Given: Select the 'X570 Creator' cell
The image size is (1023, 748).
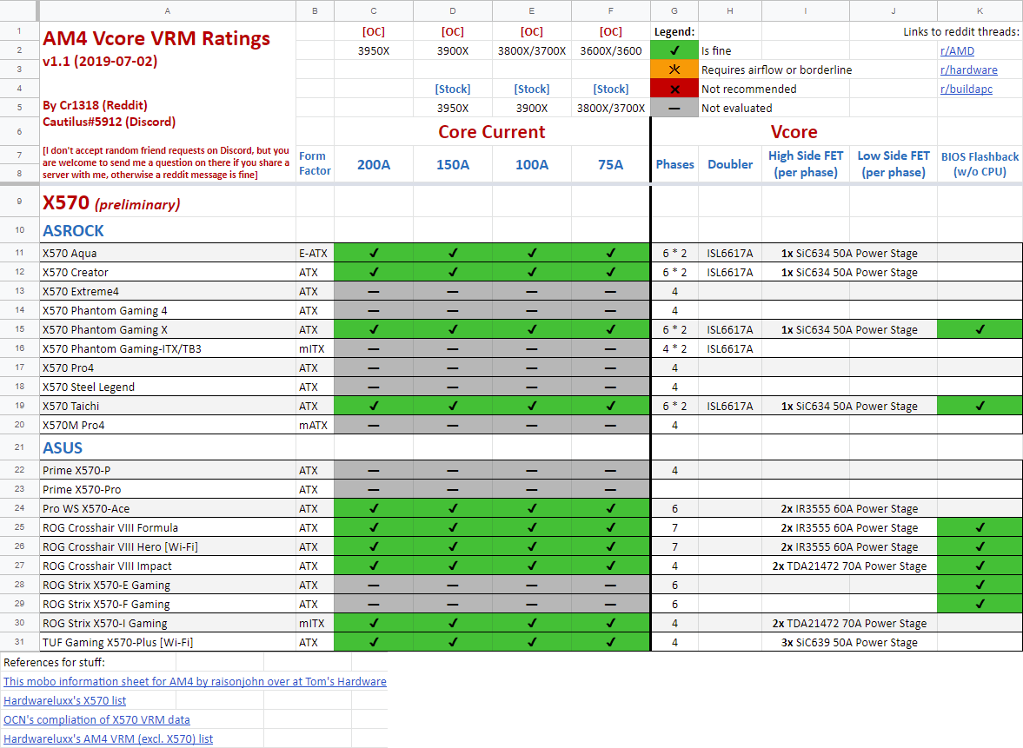Looking at the screenshot, I should pyautogui.click(x=168, y=272).
